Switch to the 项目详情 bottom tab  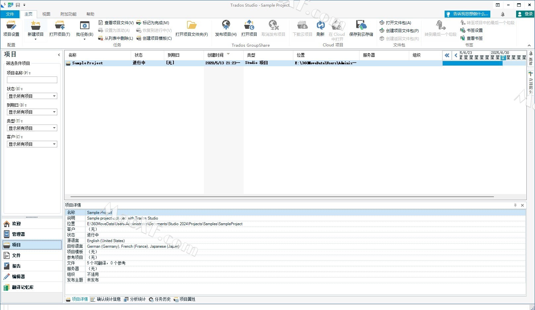77,299
